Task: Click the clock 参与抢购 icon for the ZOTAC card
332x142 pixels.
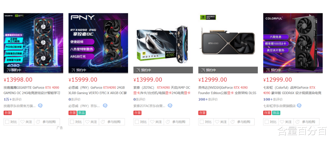Action: click(168, 122)
